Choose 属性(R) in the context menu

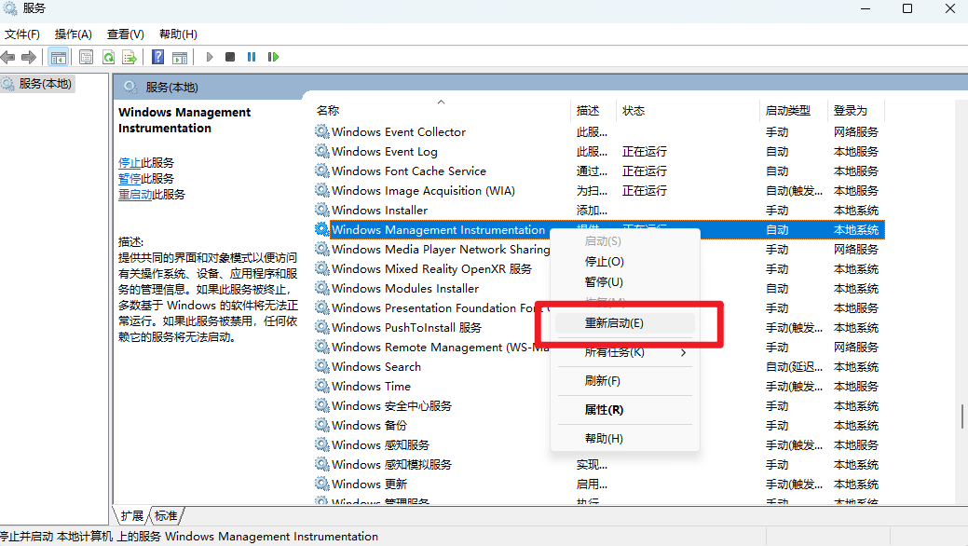click(625, 410)
